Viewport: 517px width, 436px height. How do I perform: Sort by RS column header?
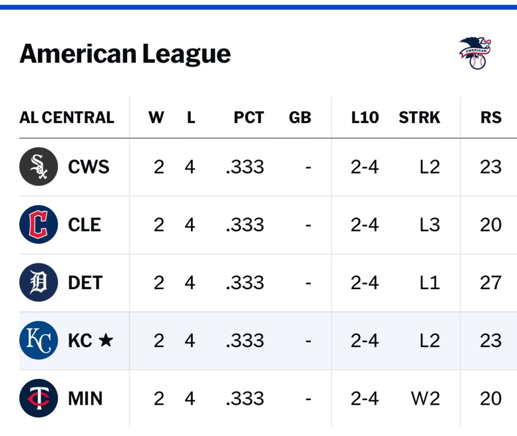[491, 118]
